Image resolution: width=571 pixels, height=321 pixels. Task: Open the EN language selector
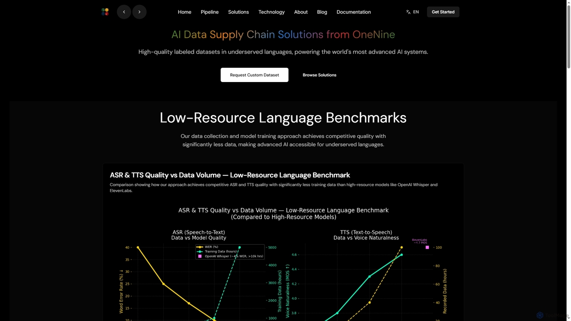[x=413, y=12]
